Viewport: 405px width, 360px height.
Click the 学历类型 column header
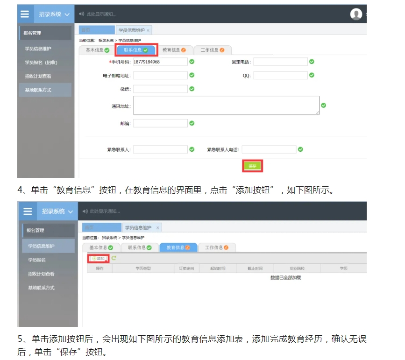pos(143,268)
